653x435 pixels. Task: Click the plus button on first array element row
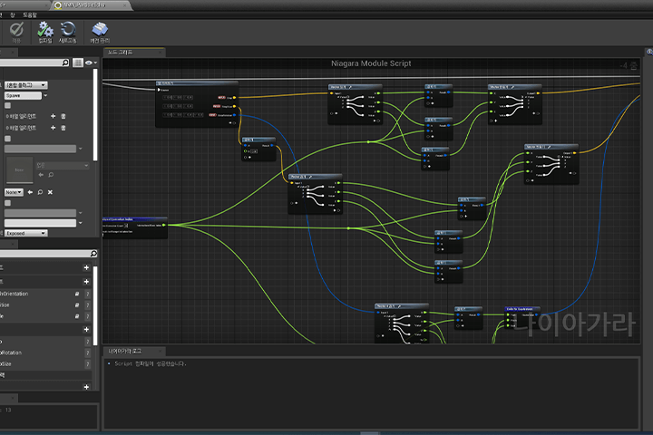click(x=53, y=116)
